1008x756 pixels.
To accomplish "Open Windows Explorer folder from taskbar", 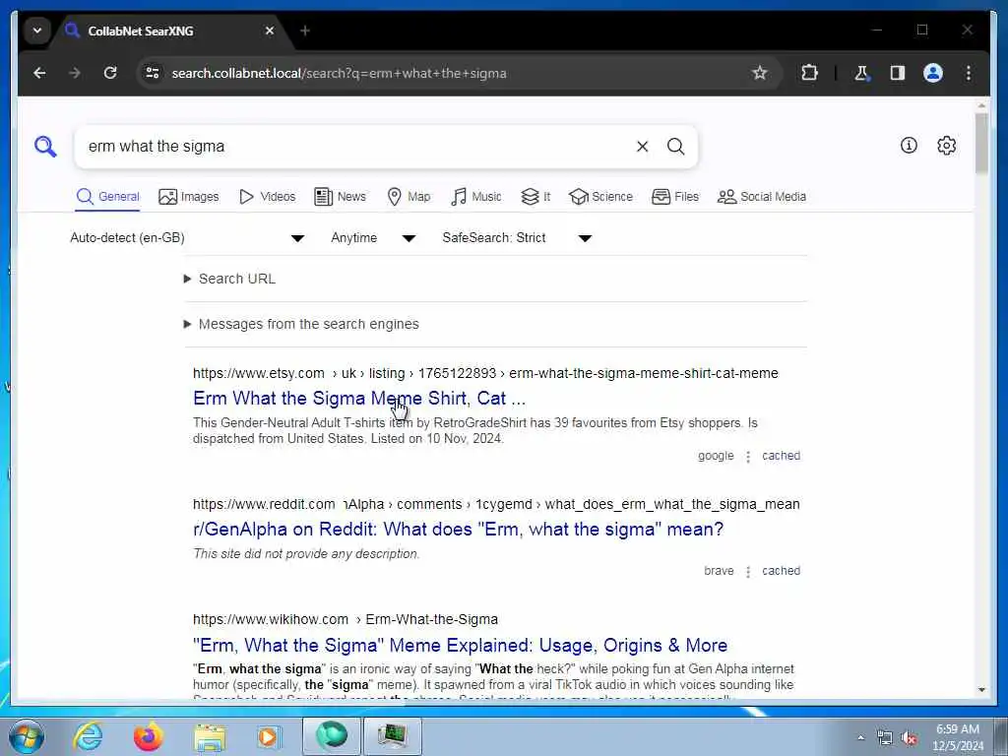I will coord(210,736).
